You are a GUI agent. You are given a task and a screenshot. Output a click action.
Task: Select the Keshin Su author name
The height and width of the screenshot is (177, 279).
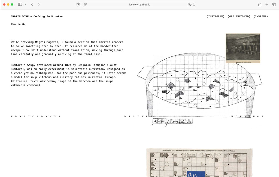click(18, 24)
